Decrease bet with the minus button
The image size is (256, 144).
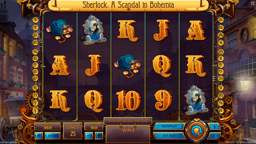point(89,136)
